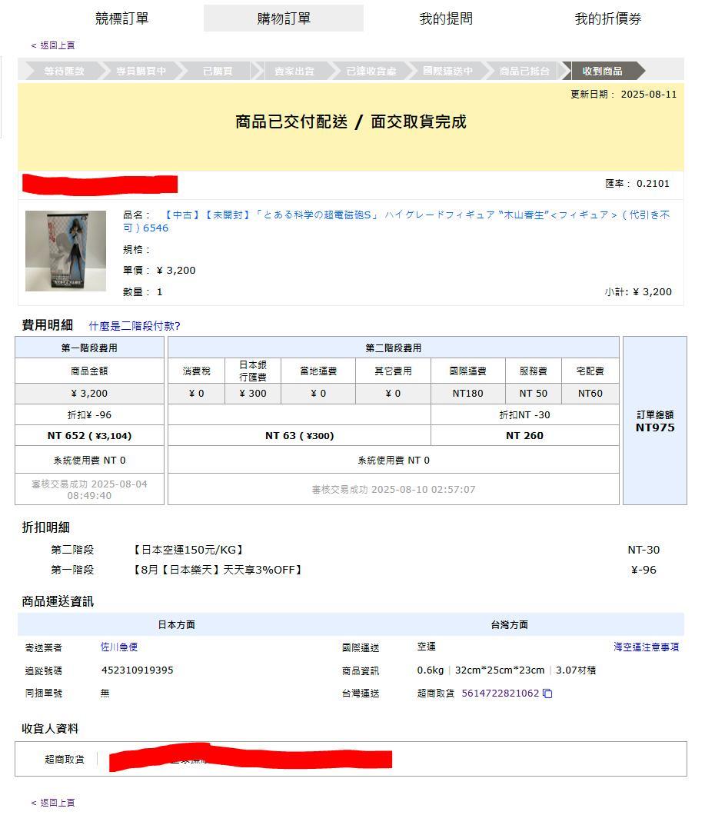Click the 商品已抵台 progress step
This screenshot has height=815, width=705.
click(x=524, y=72)
